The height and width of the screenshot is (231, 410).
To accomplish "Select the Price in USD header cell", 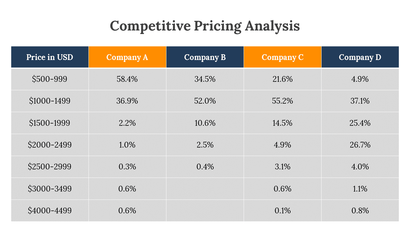I will click(x=50, y=57).
